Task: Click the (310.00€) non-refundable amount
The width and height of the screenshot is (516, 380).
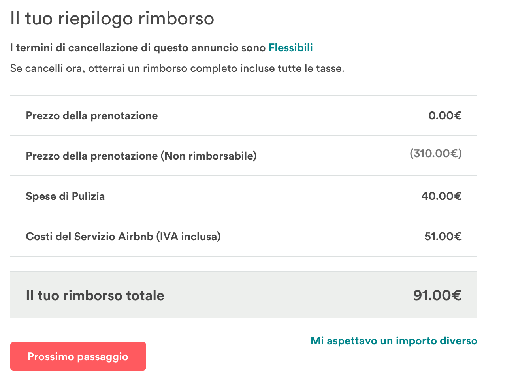Action: coord(435,153)
